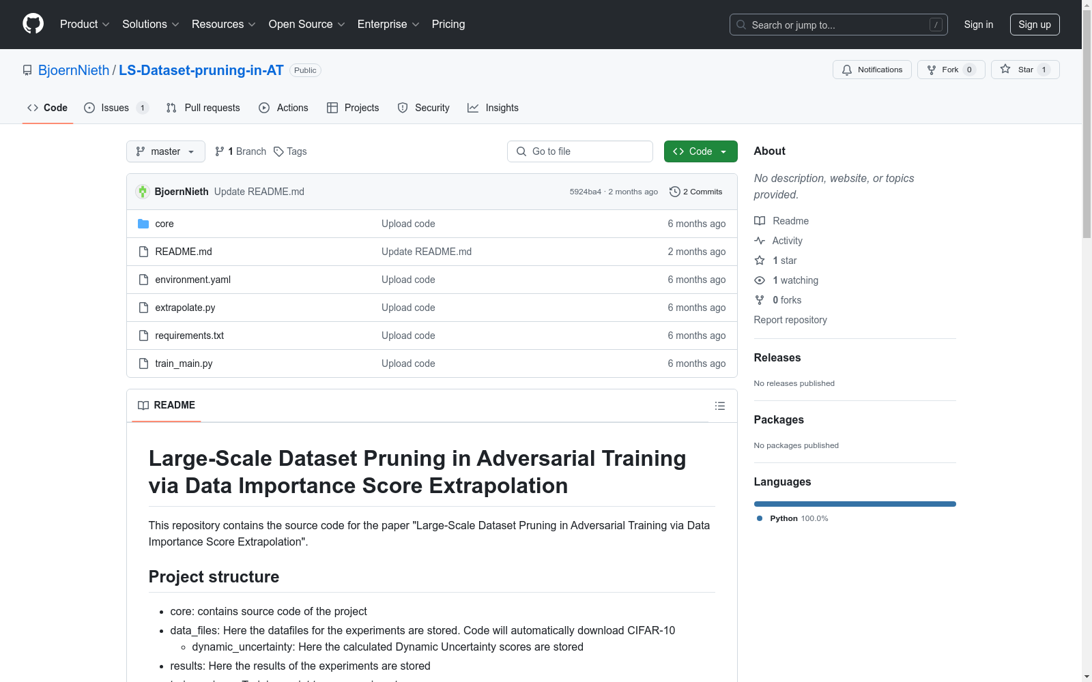This screenshot has height=682, width=1092.
Task: Click the Notifications button
Action: (x=872, y=70)
